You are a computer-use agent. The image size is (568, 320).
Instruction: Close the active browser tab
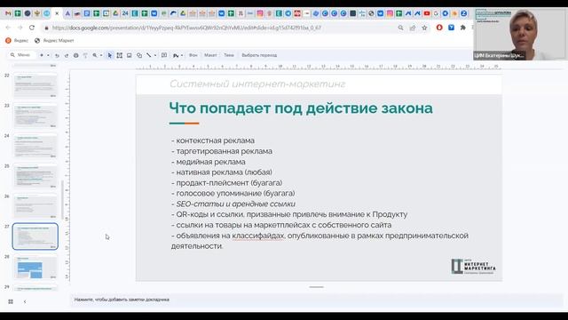(x=57, y=13)
